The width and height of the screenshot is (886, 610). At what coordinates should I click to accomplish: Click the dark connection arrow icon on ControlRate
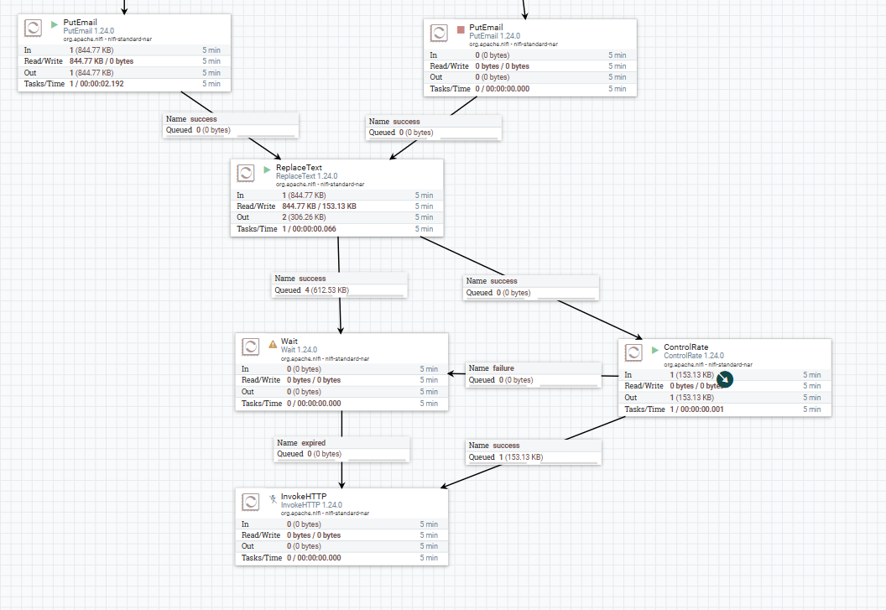click(724, 379)
